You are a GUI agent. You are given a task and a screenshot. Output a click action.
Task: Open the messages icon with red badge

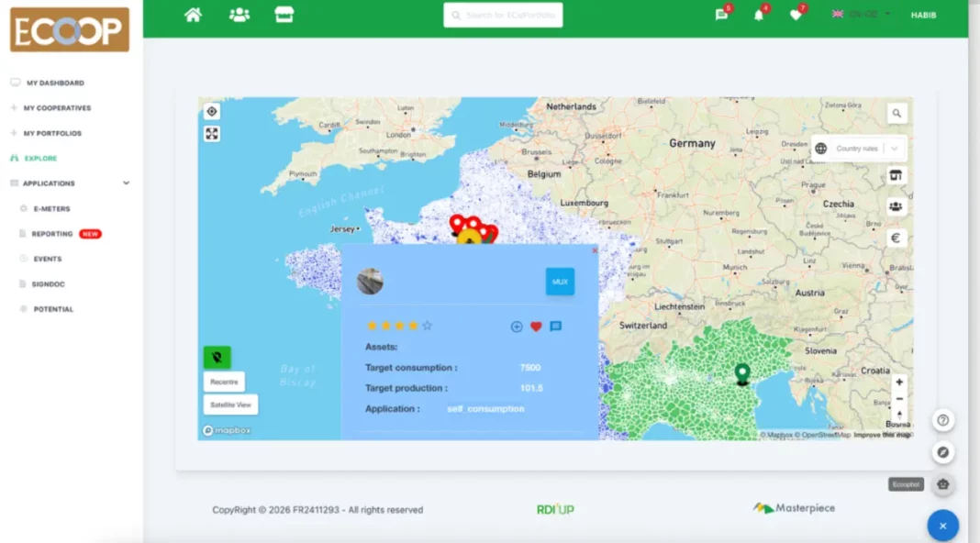pyautogui.click(x=721, y=15)
